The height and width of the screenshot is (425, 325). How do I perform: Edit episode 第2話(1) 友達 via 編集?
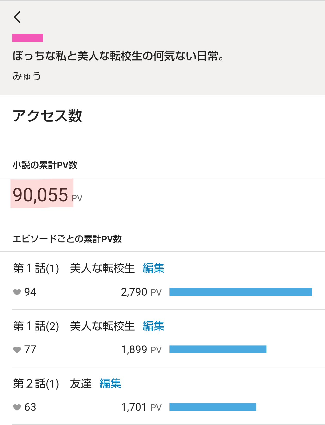(110, 383)
